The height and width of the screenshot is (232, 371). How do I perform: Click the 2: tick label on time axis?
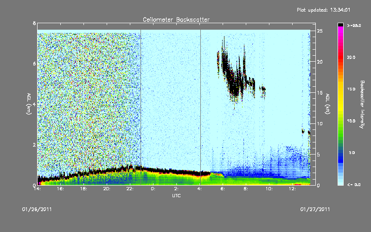pyautogui.click(x=176, y=189)
